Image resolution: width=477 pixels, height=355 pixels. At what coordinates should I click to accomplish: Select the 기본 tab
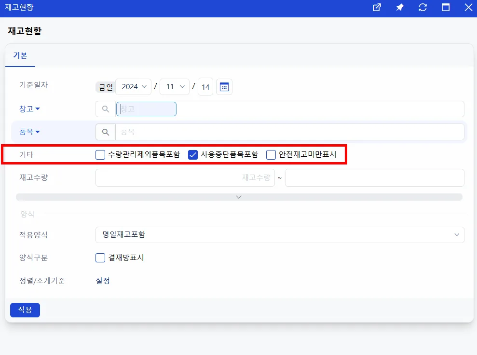[20, 55]
